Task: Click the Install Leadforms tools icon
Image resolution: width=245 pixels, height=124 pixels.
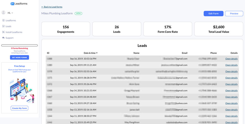Action: (x=3, y=32)
